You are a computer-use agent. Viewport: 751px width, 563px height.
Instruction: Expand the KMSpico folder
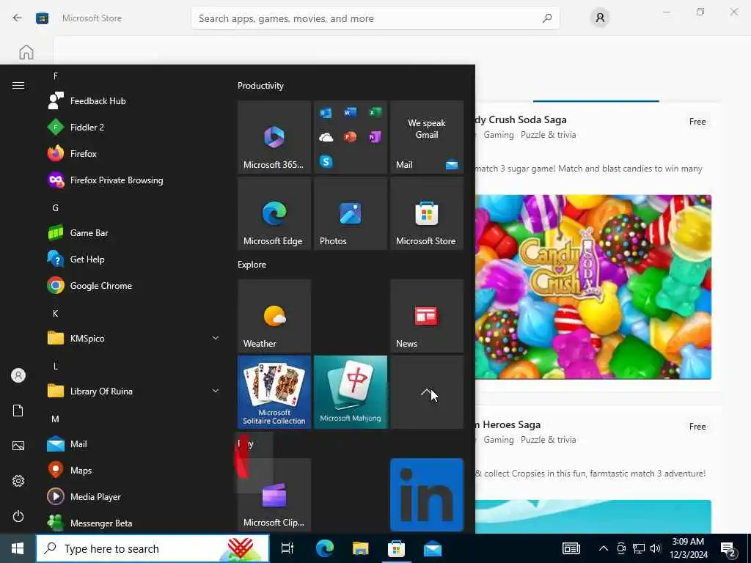(134, 339)
